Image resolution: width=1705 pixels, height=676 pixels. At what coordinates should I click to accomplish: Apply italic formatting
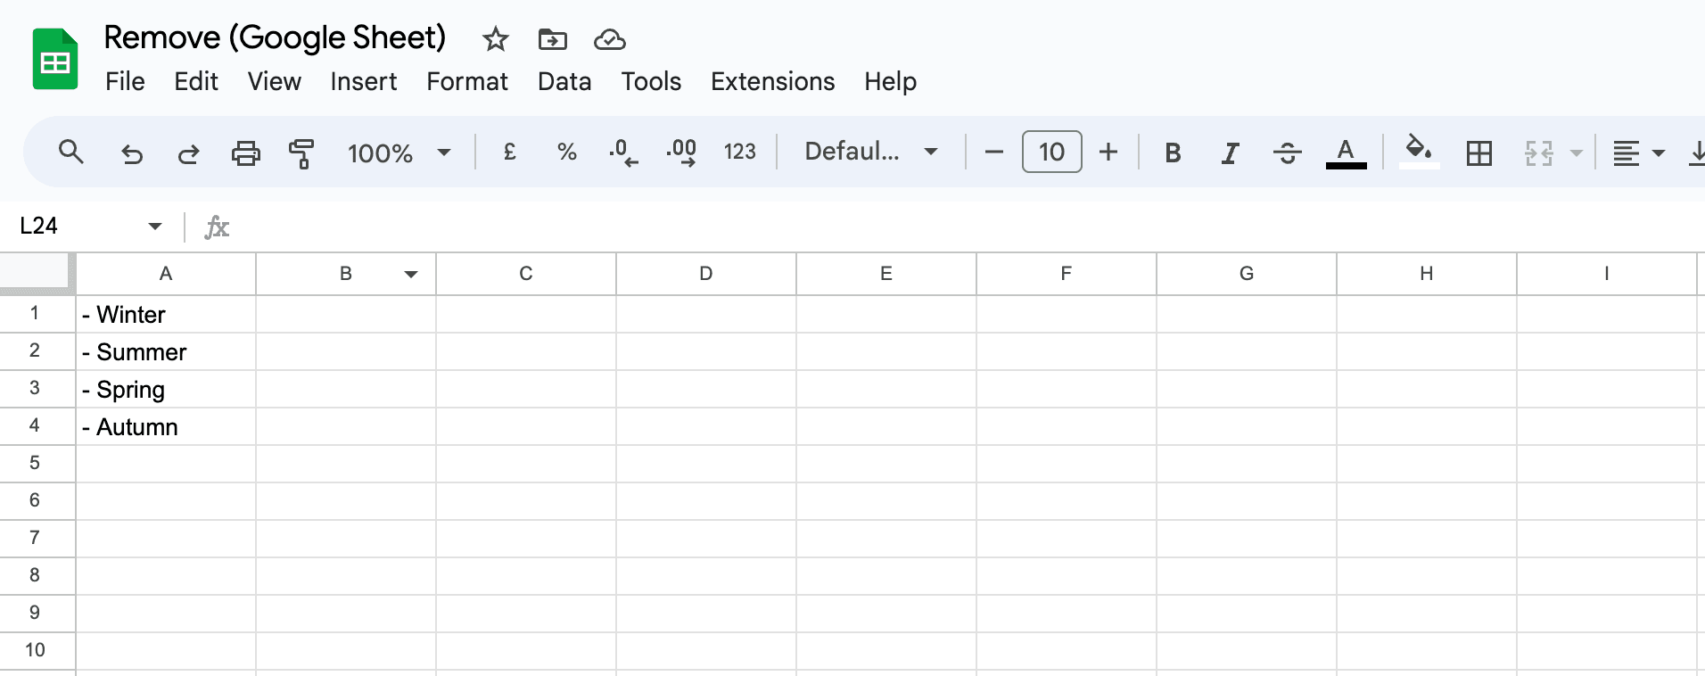[1230, 152]
